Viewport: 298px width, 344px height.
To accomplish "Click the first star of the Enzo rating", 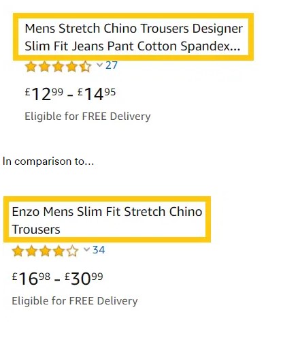I will [18, 251].
